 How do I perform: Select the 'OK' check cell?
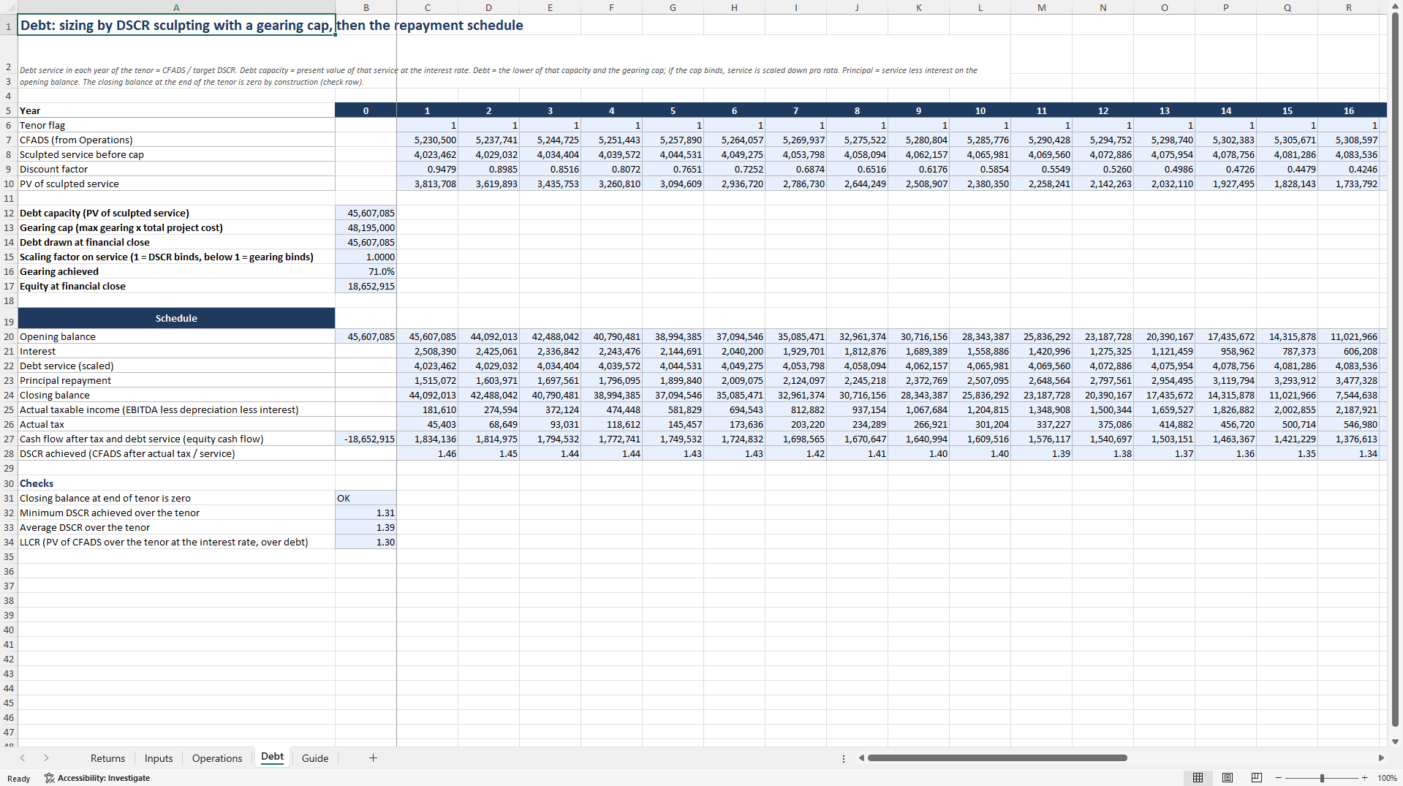(366, 498)
